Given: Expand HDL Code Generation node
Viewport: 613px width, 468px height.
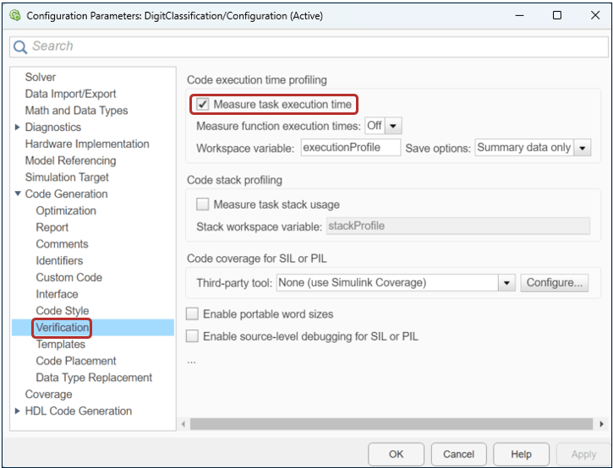Looking at the screenshot, I should pos(18,411).
